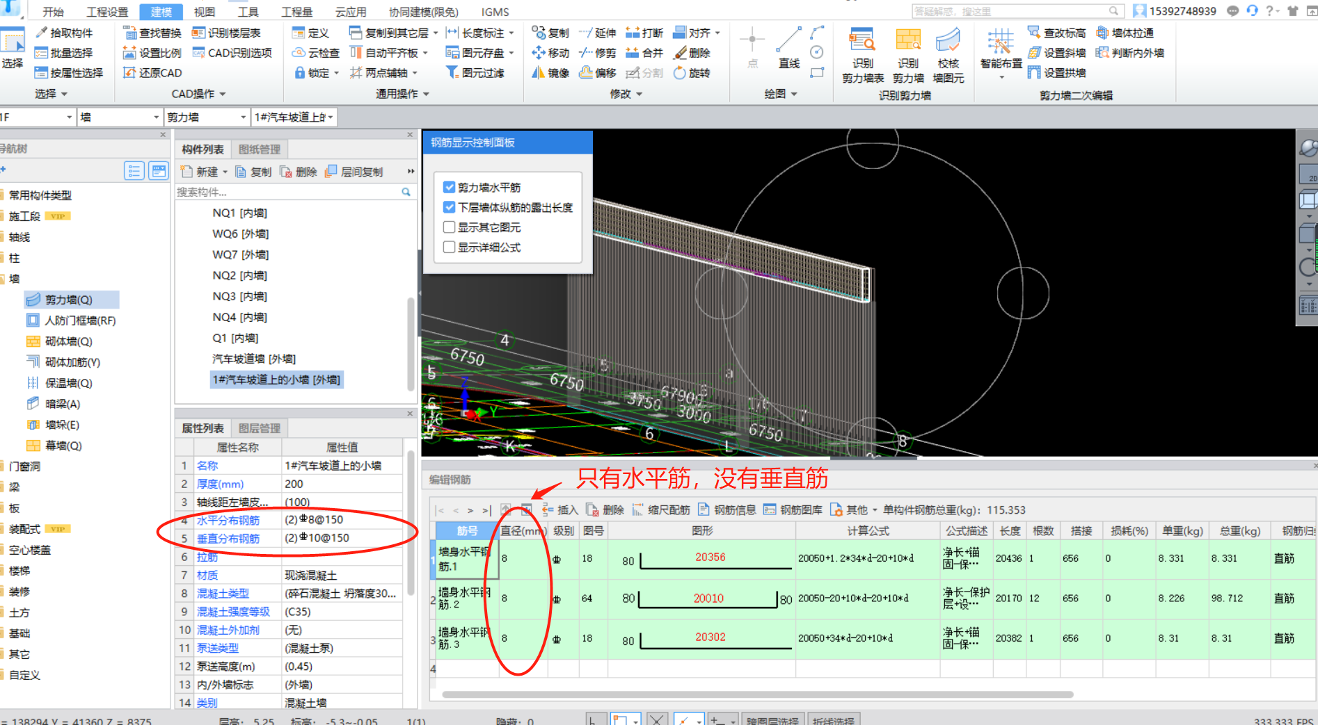
Task: Select the 直线 line draw tool
Action: point(788,49)
